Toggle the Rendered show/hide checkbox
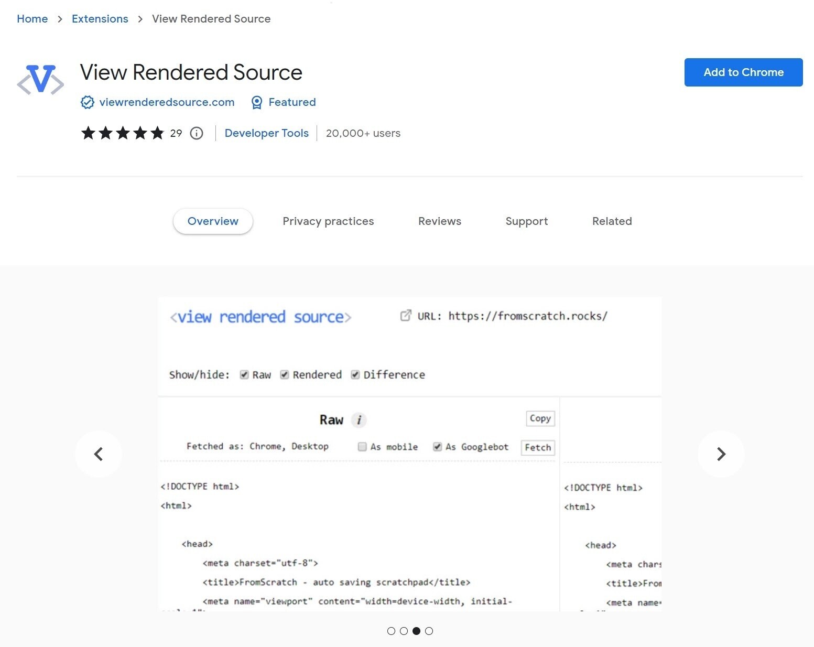 click(285, 374)
